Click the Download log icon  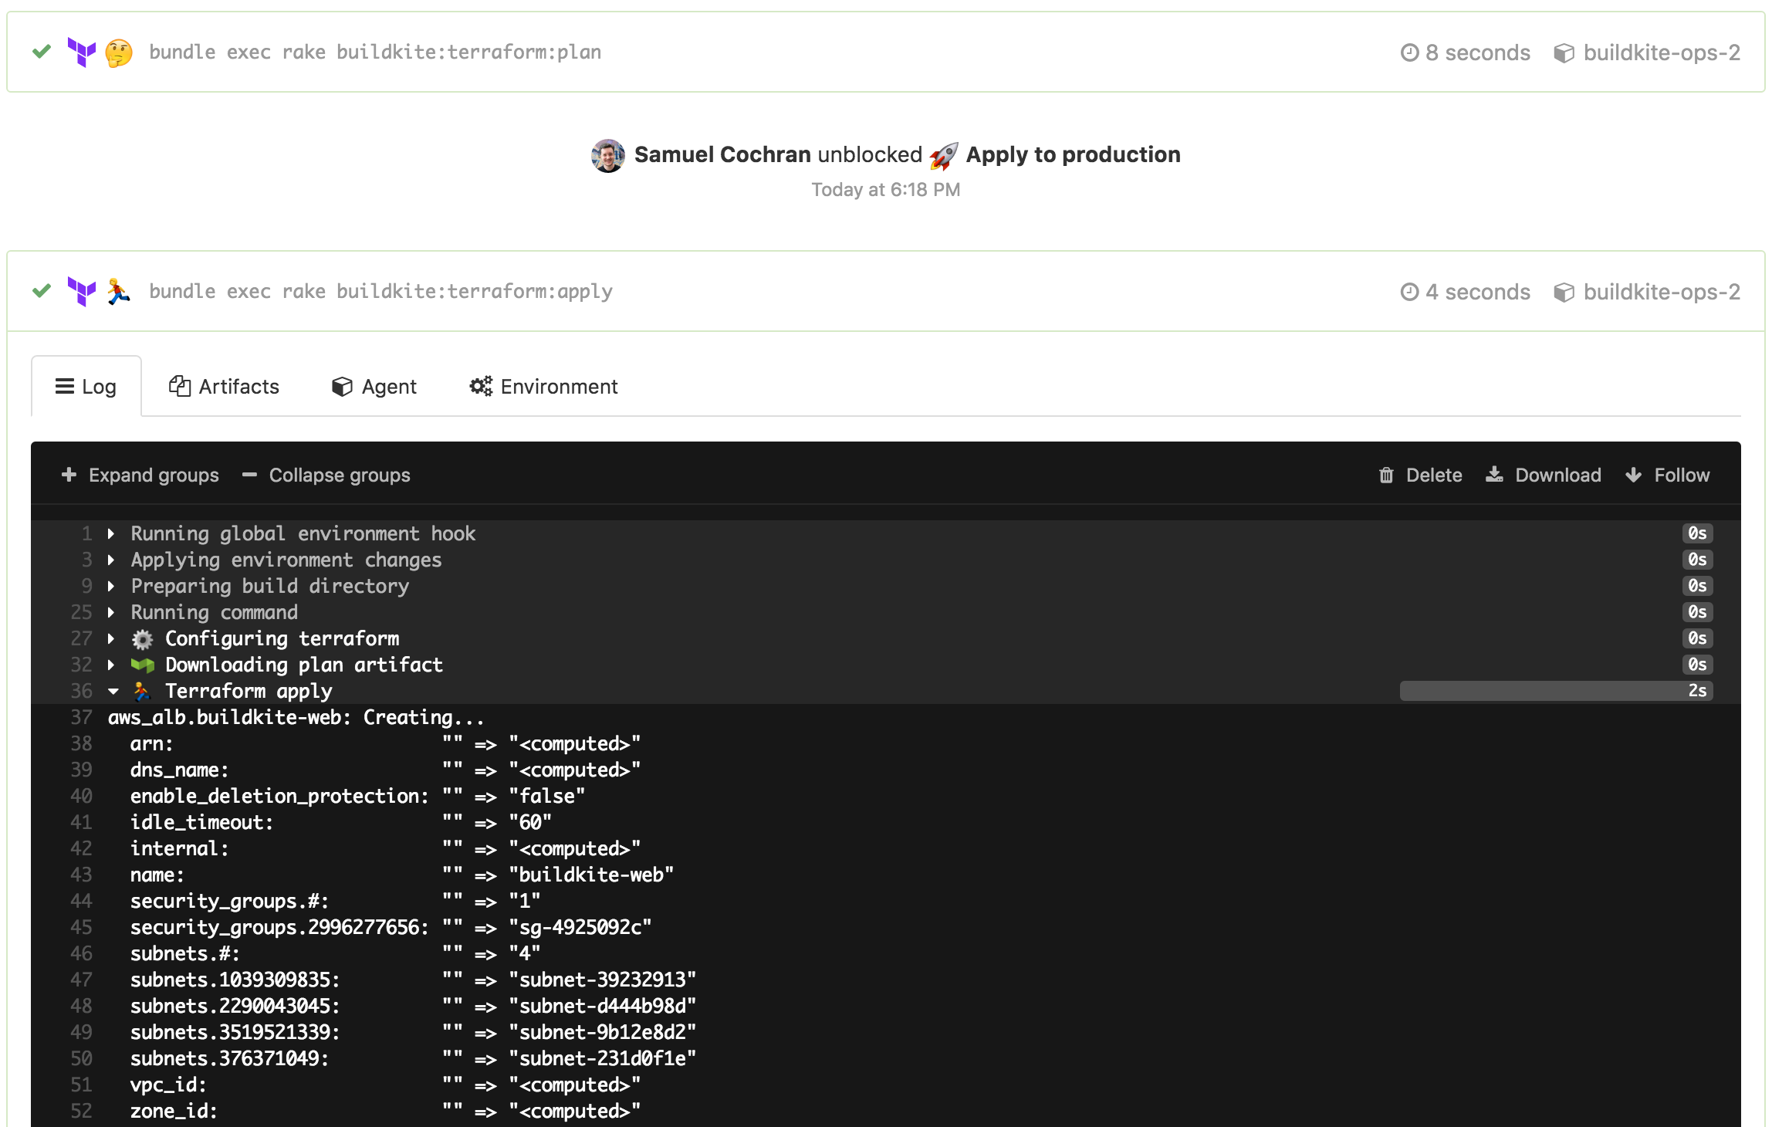(x=1494, y=475)
